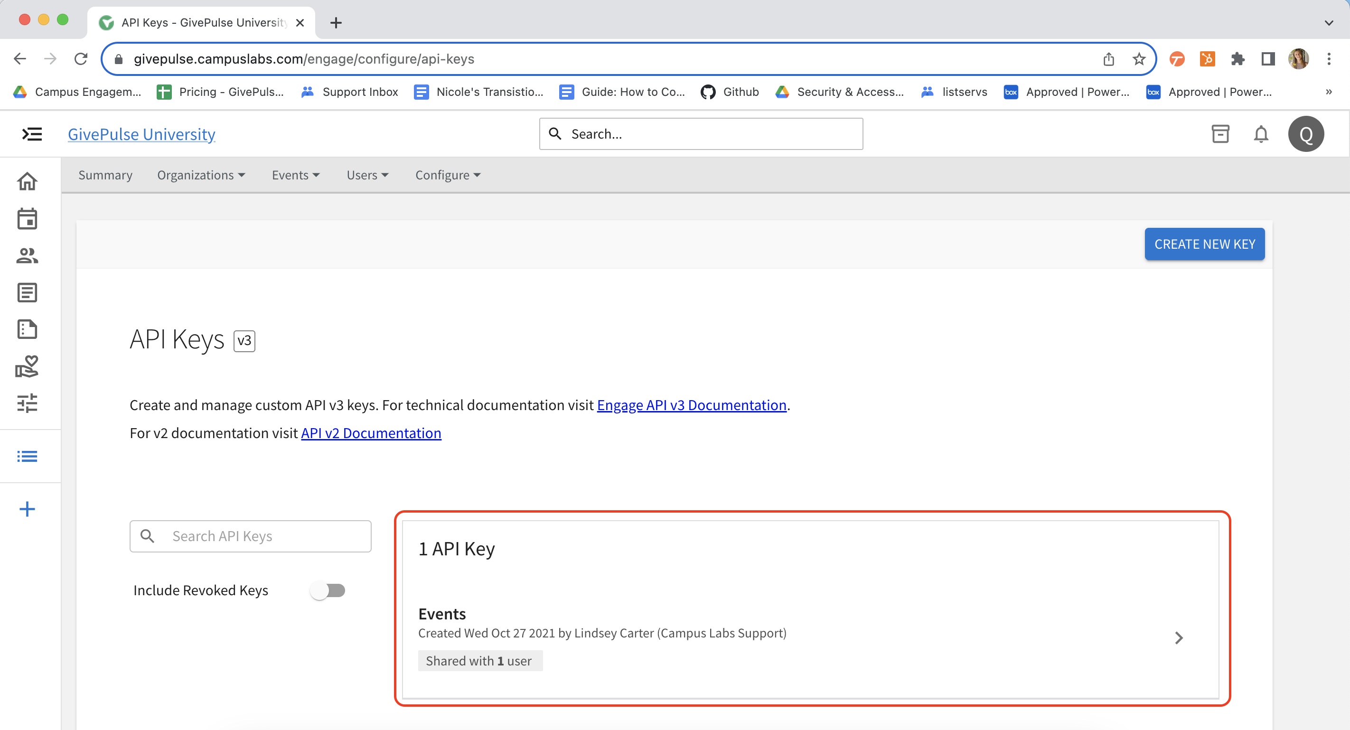
Task: Open the orange HubSpot extension icon
Action: (1208, 59)
